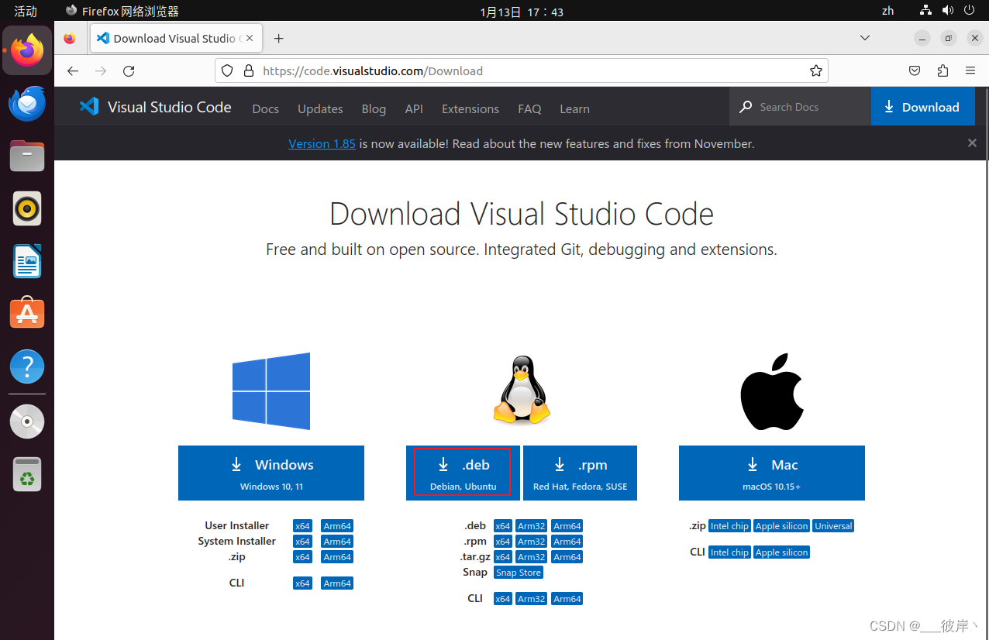Launch LibreOffice Writer from the dock
Image resolution: width=989 pixels, height=640 pixels.
click(27, 261)
